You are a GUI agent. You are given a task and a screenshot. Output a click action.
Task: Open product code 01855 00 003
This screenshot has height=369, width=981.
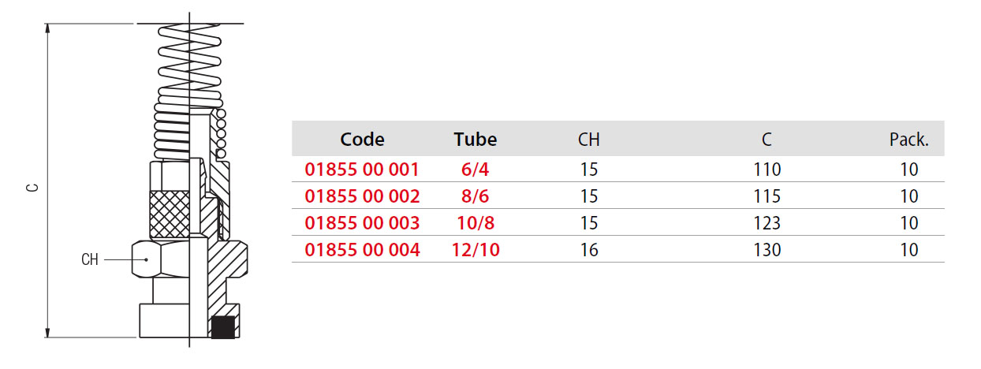click(x=362, y=223)
